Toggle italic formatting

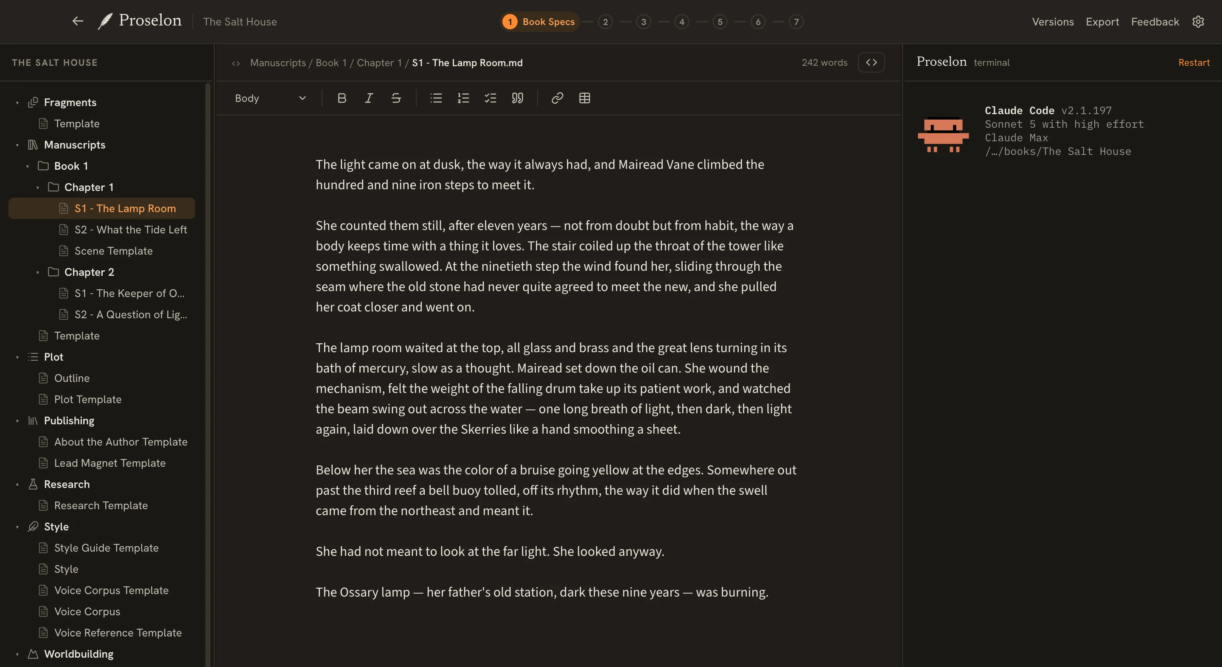click(x=369, y=98)
